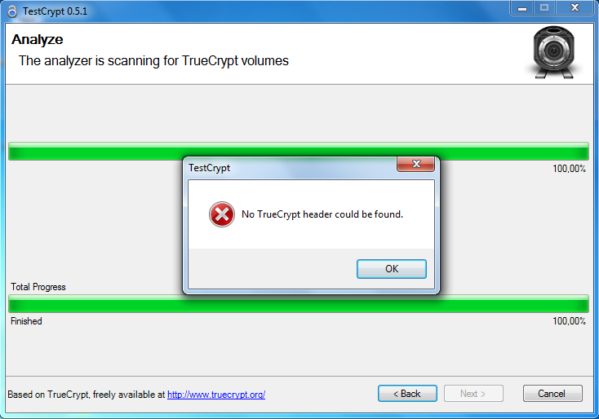
Task: Confirm the error message with OK
Action: tap(392, 269)
